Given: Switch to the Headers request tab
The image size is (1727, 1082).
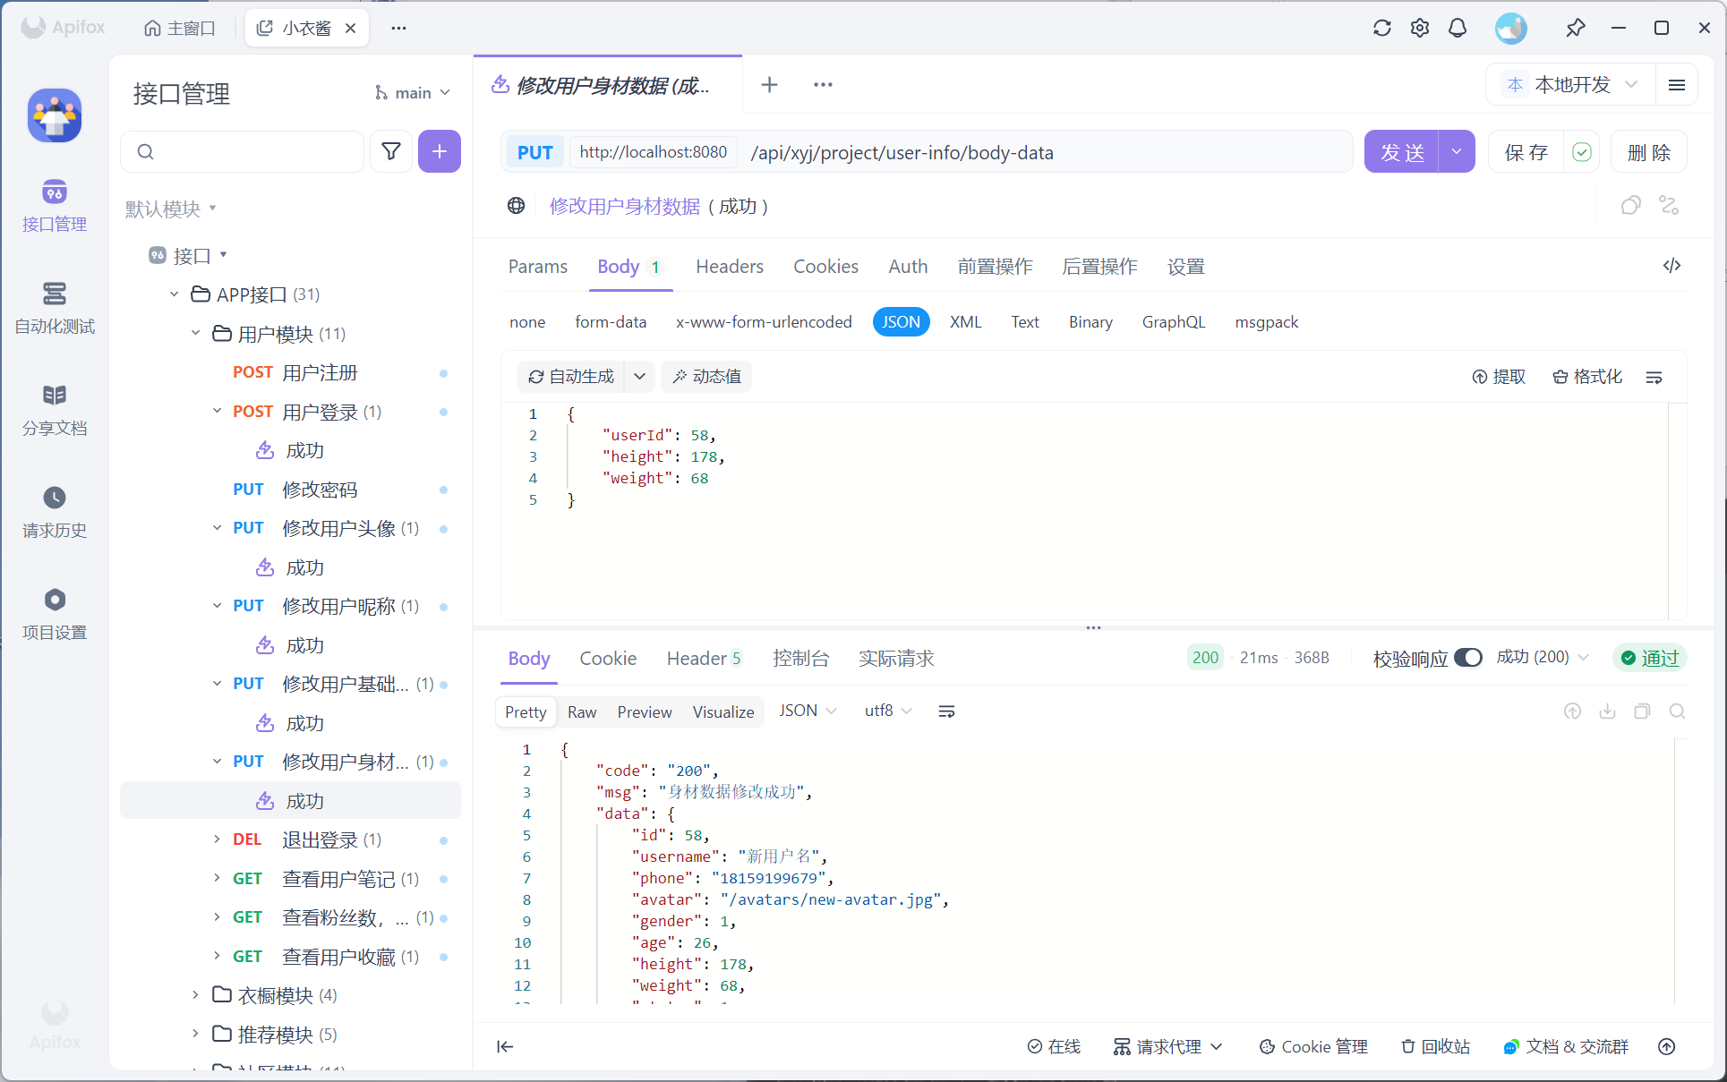Looking at the screenshot, I should pos(729,267).
